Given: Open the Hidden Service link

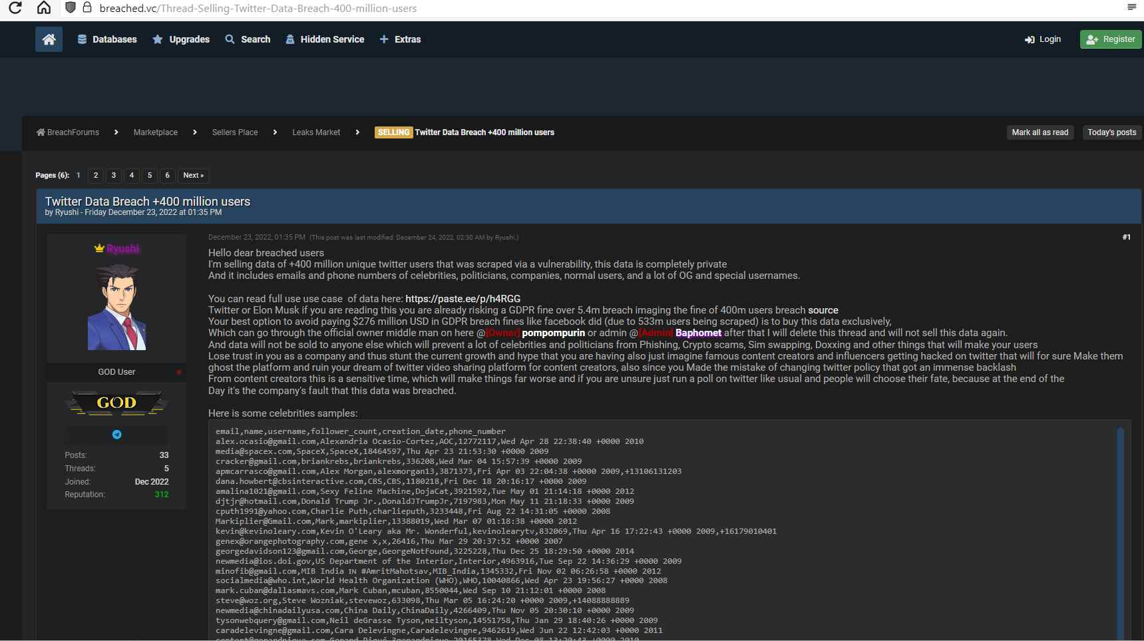Looking at the screenshot, I should point(325,39).
